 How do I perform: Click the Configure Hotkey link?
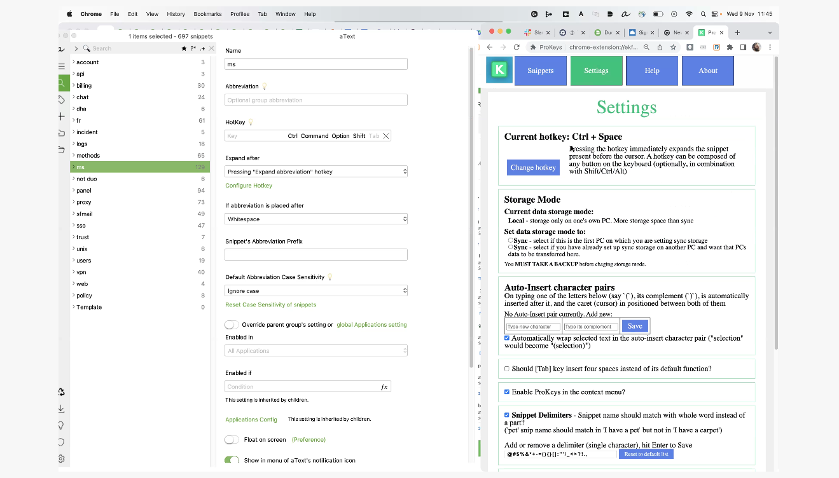click(x=249, y=186)
